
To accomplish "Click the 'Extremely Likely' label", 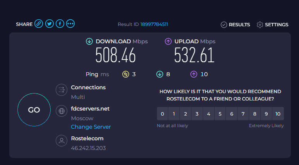I will [x=267, y=126].
